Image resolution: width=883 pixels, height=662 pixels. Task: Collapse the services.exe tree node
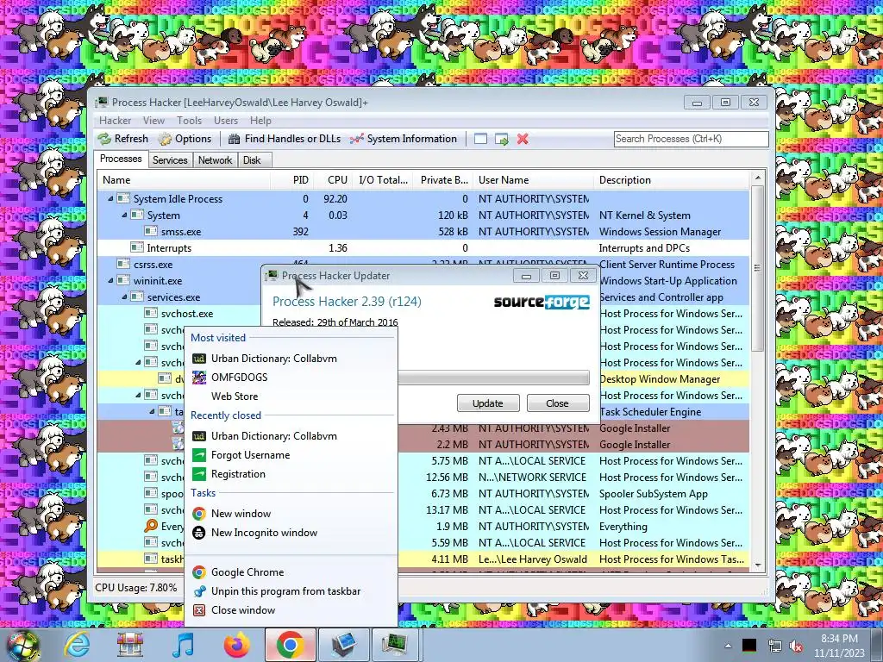(124, 297)
